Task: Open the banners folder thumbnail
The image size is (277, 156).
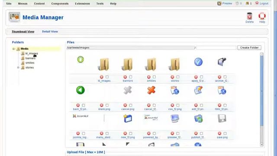Action: click(127, 64)
